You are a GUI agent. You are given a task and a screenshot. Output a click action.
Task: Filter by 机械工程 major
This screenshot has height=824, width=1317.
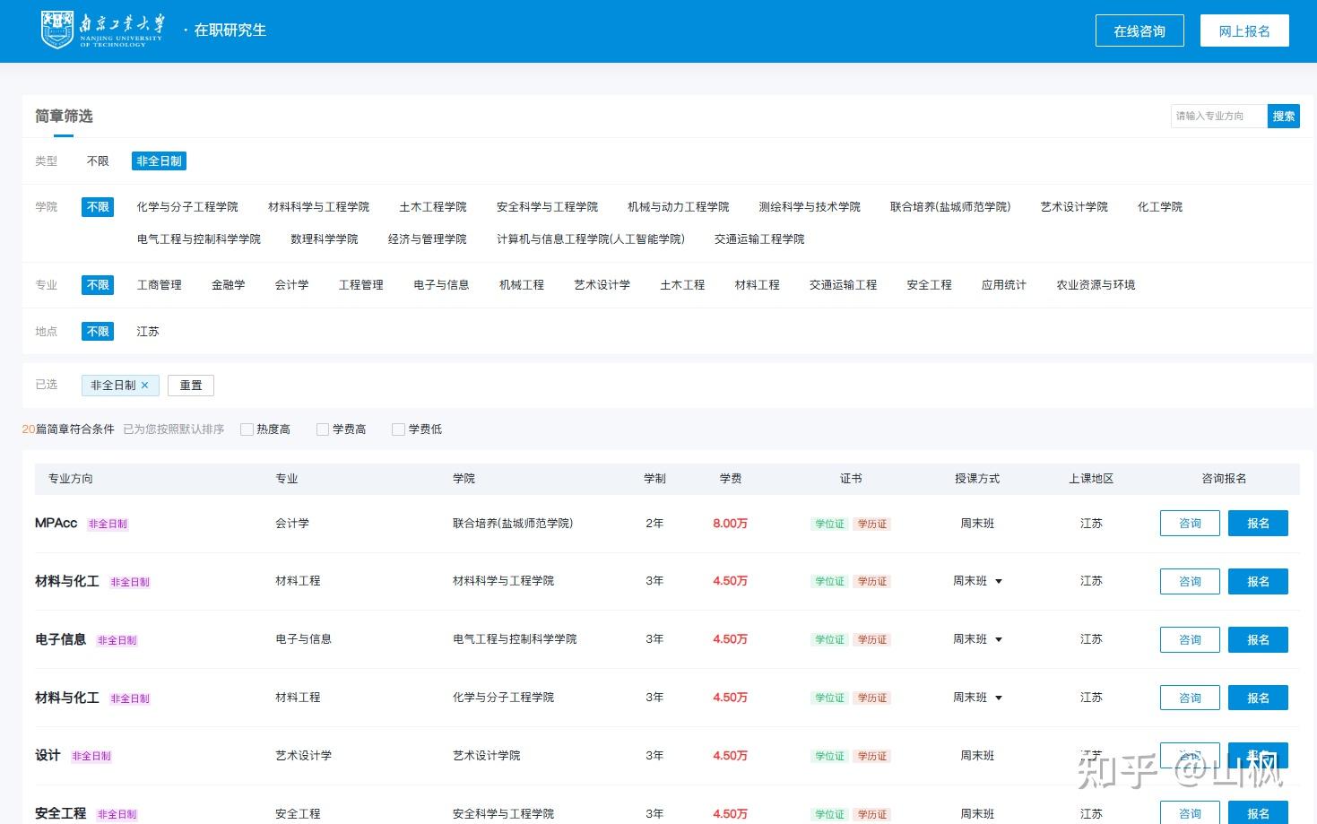(522, 285)
